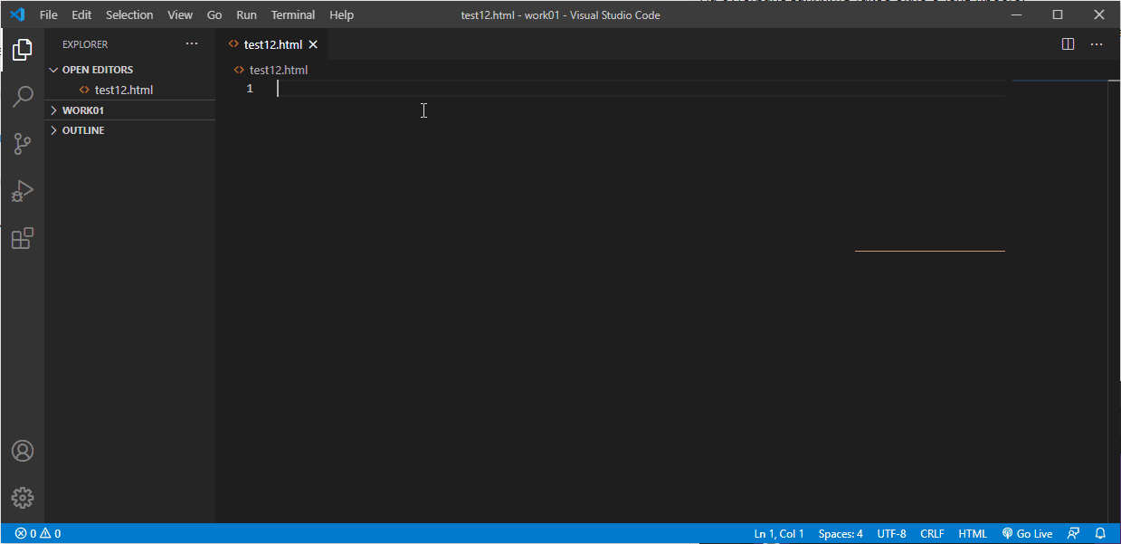Click the notifications bell in status bar
The width and height of the screenshot is (1121, 544).
coord(1101,534)
